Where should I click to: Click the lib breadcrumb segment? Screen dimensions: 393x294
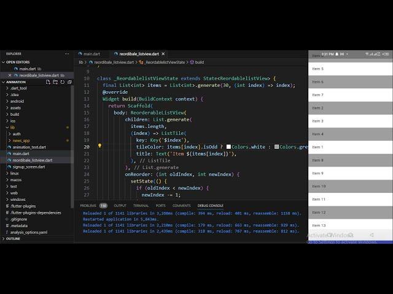coord(80,62)
